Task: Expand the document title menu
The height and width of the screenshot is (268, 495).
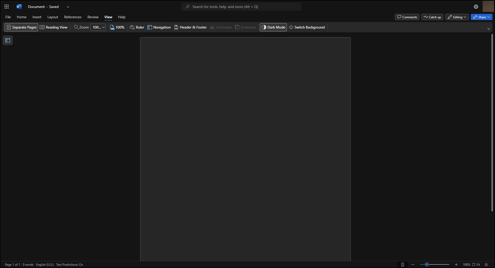Action: tap(68, 7)
